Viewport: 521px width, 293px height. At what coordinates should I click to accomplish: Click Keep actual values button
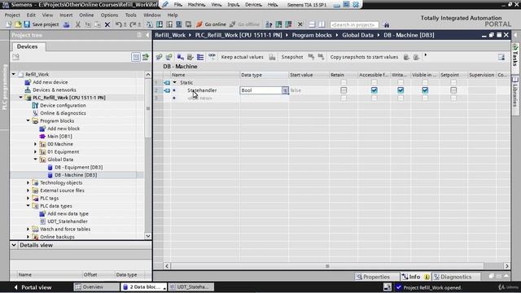pos(243,57)
